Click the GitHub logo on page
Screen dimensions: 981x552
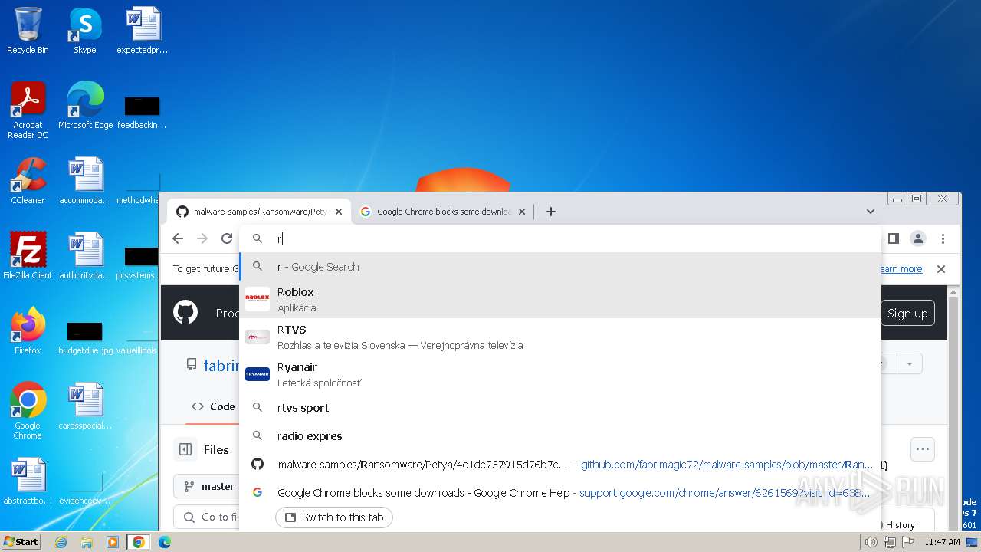(185, 313)
